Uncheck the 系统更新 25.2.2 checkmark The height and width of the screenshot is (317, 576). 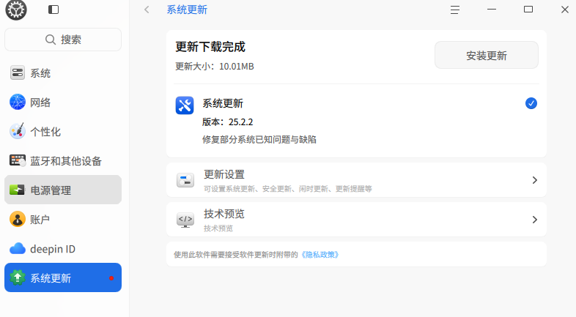pyautogui.click(x=531, y=103)
